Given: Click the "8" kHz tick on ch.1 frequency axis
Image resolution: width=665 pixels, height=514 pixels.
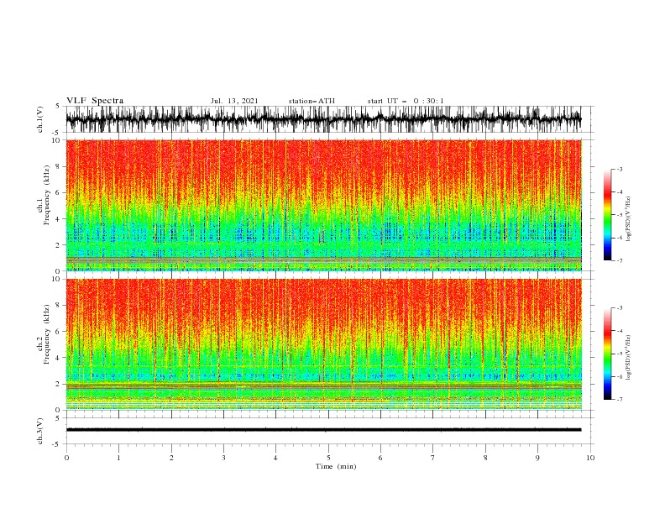Looking at the screenshot, I should coord(58,166).
